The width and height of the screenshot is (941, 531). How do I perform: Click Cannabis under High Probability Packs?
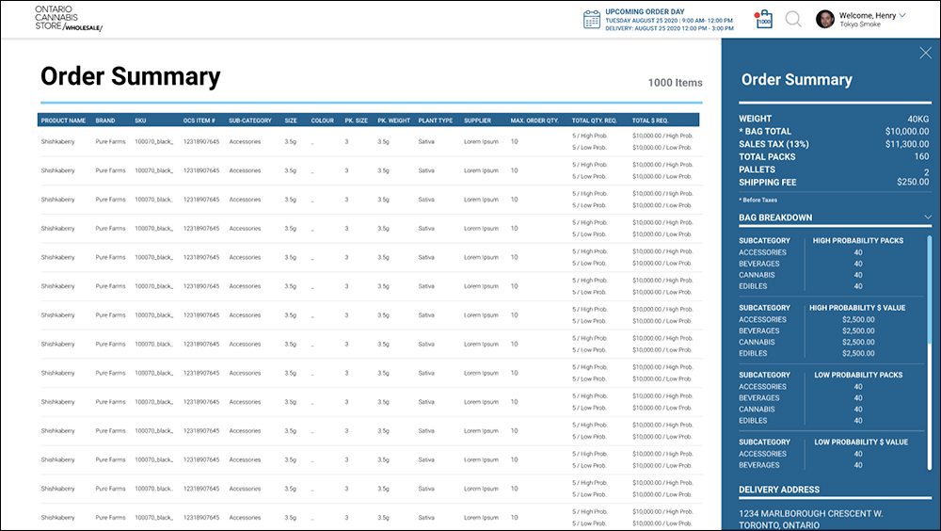(757, 275)
